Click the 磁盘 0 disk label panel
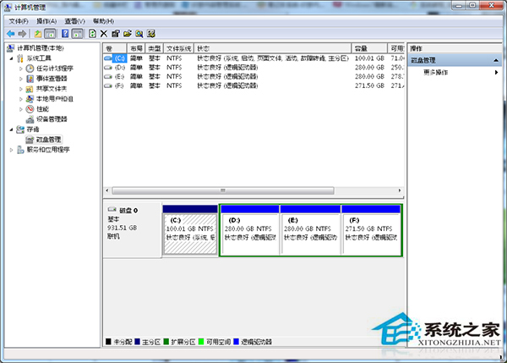Viewport: 507px width, 363px height. 133,230
